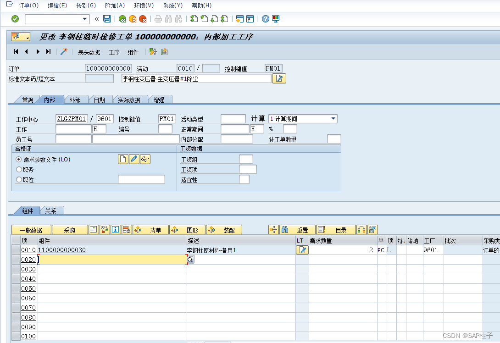500x343 pixels.
Task: Open the 帮助(H) menu
Action: point(201,6)
